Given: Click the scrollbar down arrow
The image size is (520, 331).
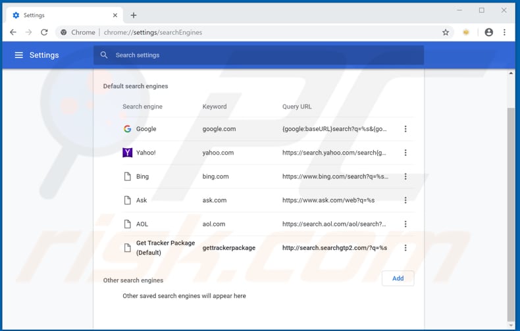Looking at the screenshot, I should point(511,325).
